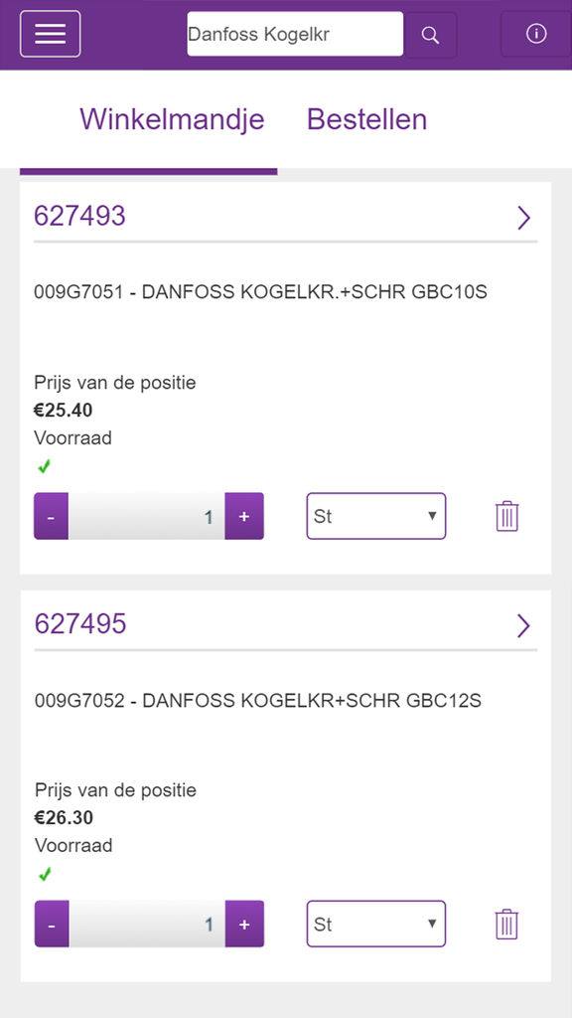Decrease quantity of GBC12S item
Screen dimensions: 572x1018
point(52,924)
